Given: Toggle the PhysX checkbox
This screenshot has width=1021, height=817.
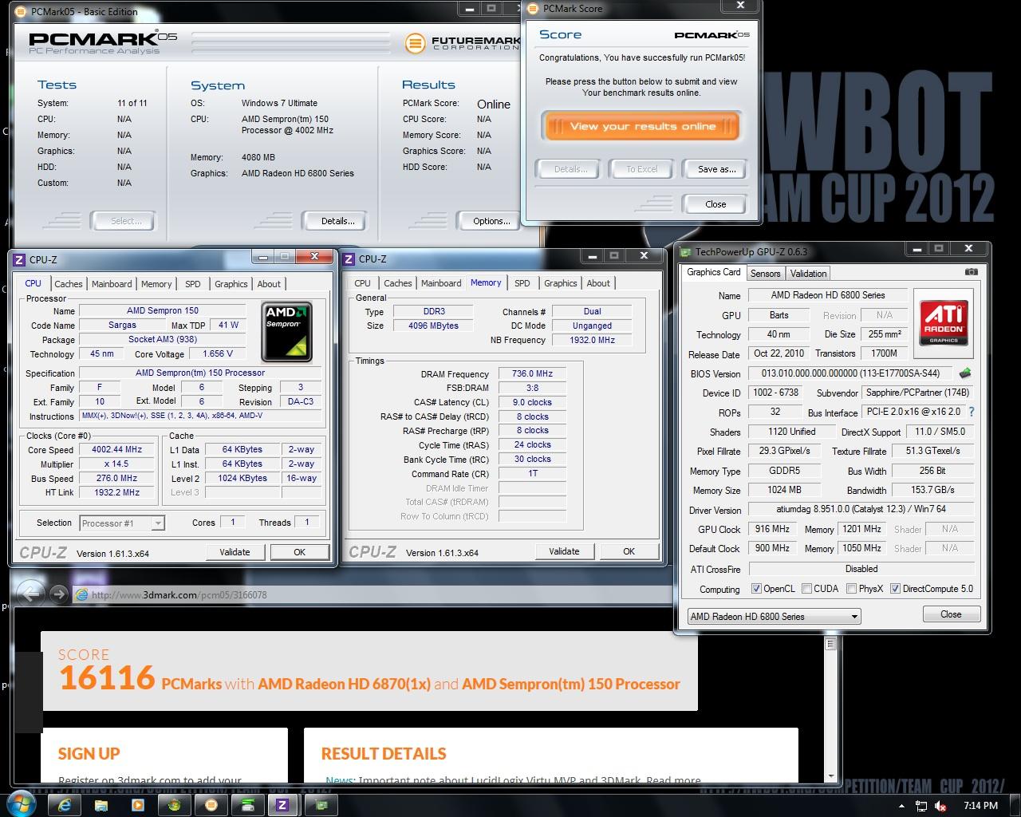Looking at the screenshot, I should [851, 589].
